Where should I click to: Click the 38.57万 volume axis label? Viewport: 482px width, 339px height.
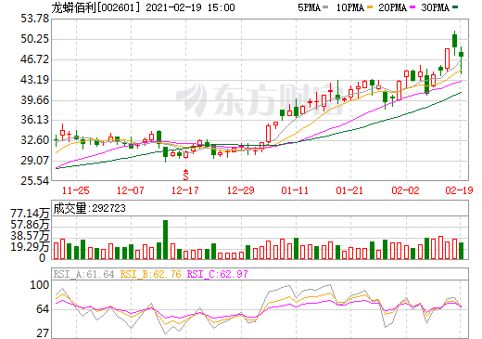(x=30, y=236)
